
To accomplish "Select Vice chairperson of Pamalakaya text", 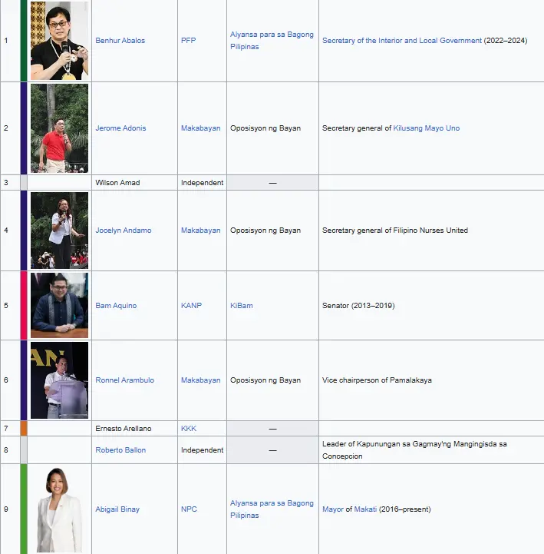I will [377, 380].
